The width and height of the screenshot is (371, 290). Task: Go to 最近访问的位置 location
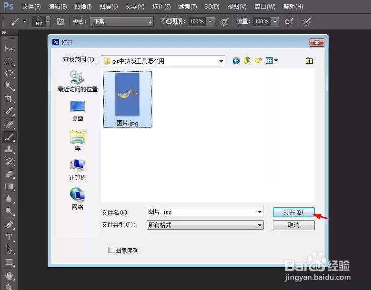(x=78, y=81)
